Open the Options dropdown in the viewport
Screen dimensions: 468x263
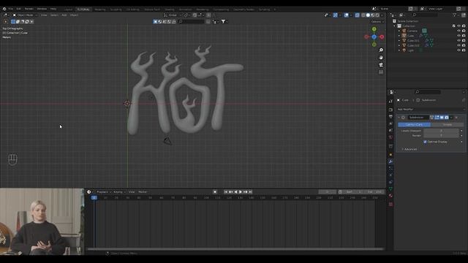click(377, 22)
